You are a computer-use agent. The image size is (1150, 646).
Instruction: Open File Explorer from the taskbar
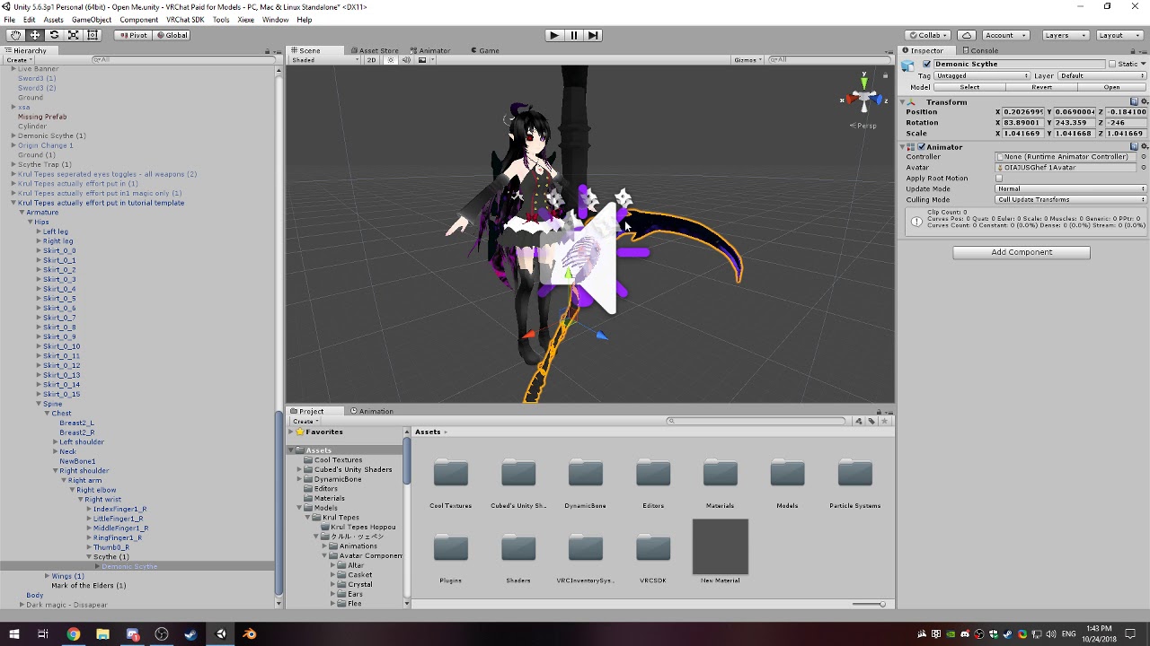(x=102, y=634)
